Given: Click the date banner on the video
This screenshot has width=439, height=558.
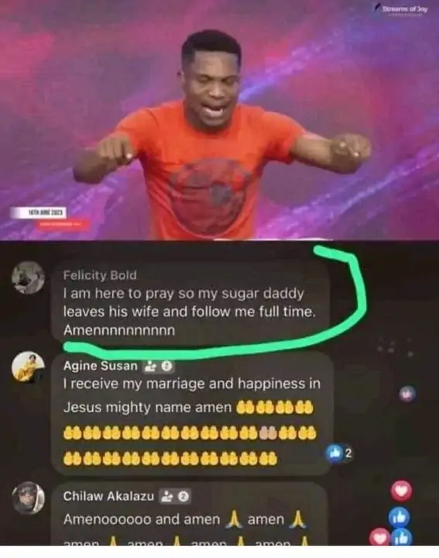Looking at the screenshot, I should [x=39, y=213].
